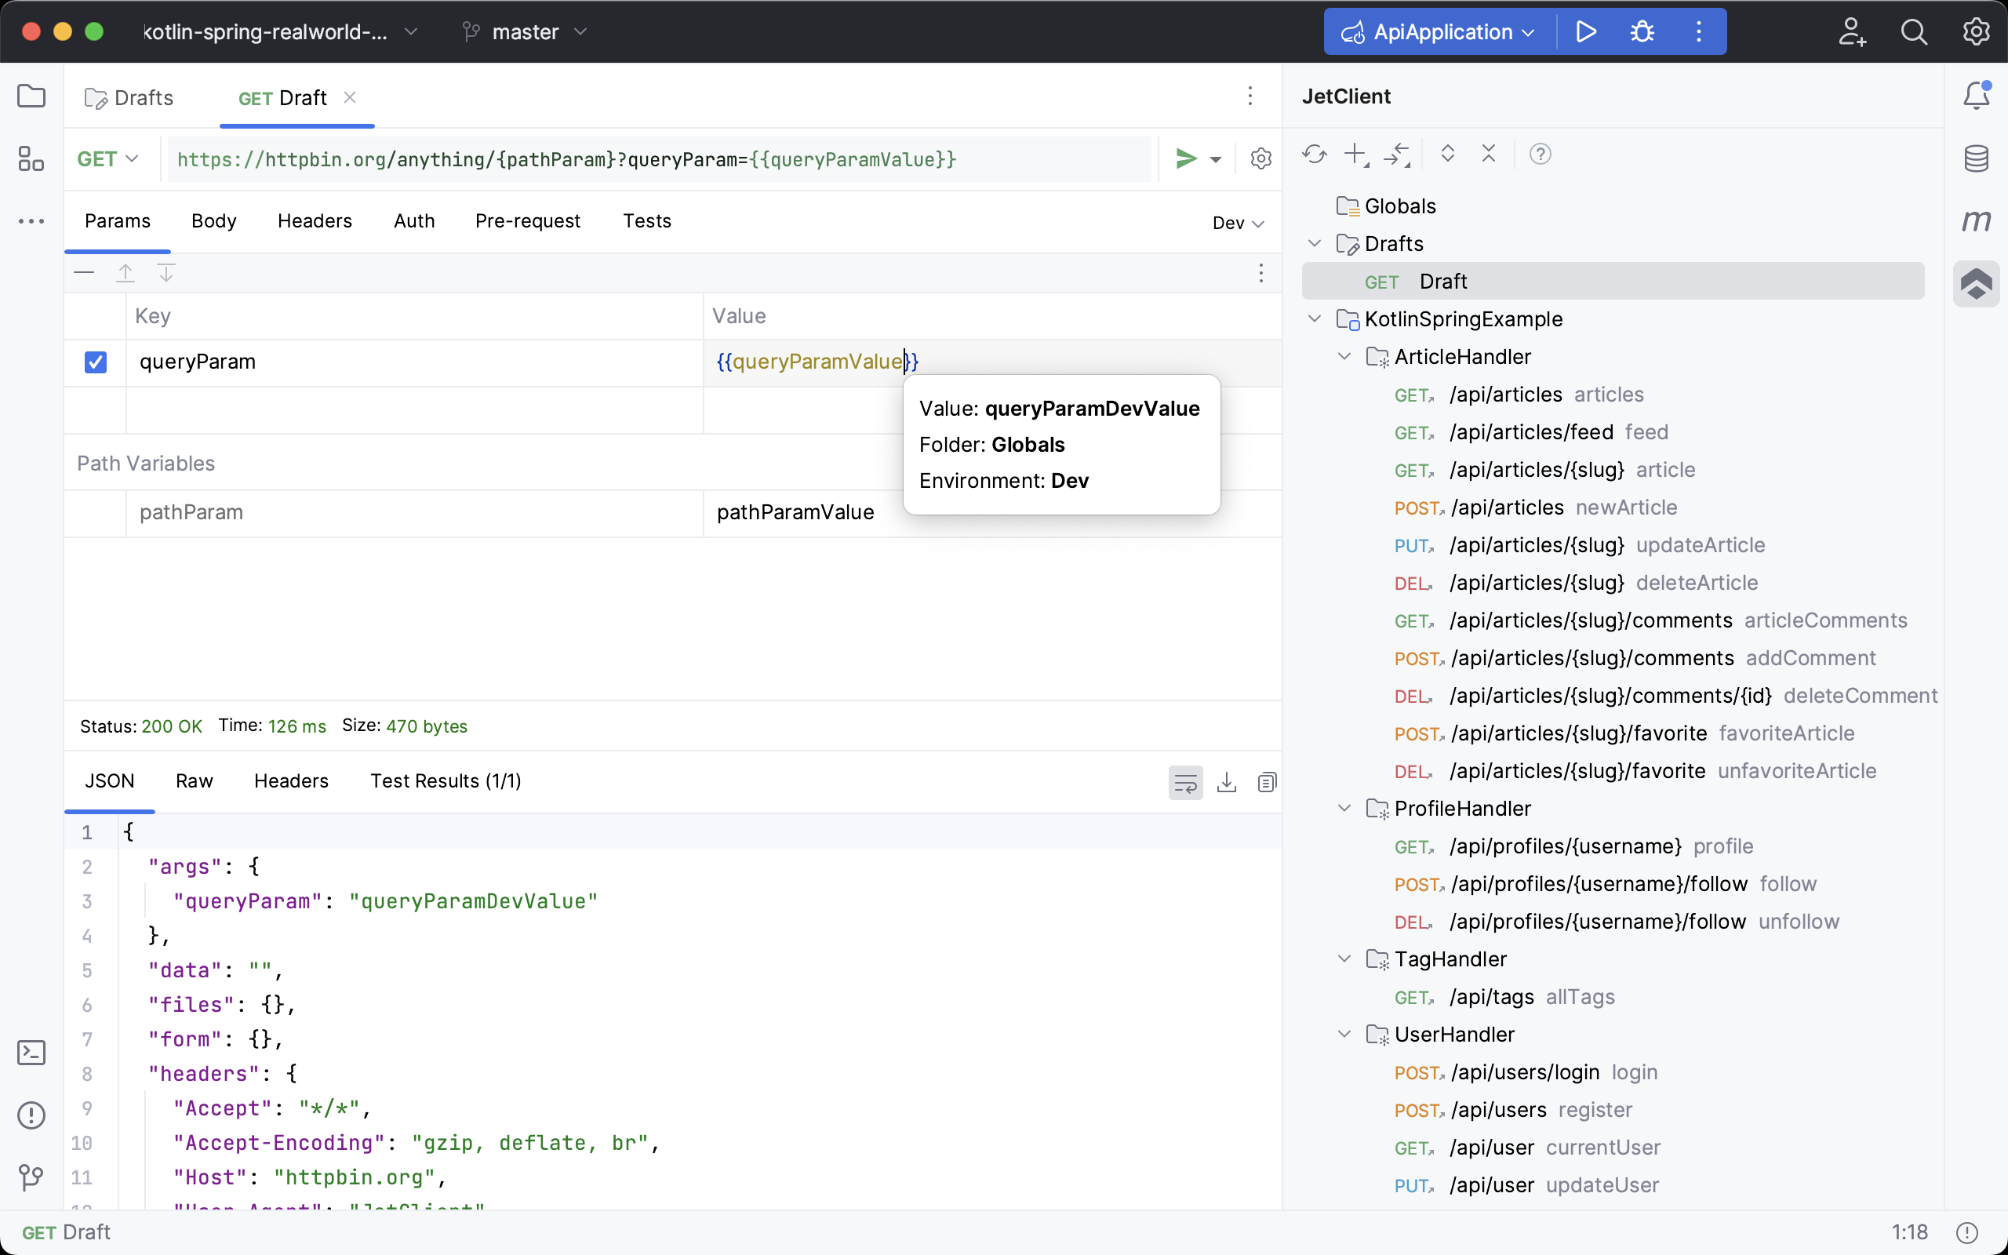The width and height of the screenshot is (2008, 1255).
Task: Copy response using the copy icon
Action: point(1266,782)
